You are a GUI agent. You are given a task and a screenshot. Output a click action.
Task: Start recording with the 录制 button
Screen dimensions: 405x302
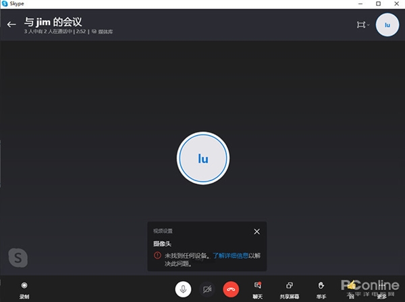tap(24, 290)
